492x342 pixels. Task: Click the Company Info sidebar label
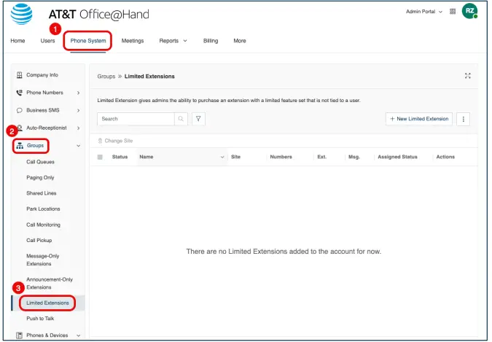pyautogui.click(x=42, y=75)
